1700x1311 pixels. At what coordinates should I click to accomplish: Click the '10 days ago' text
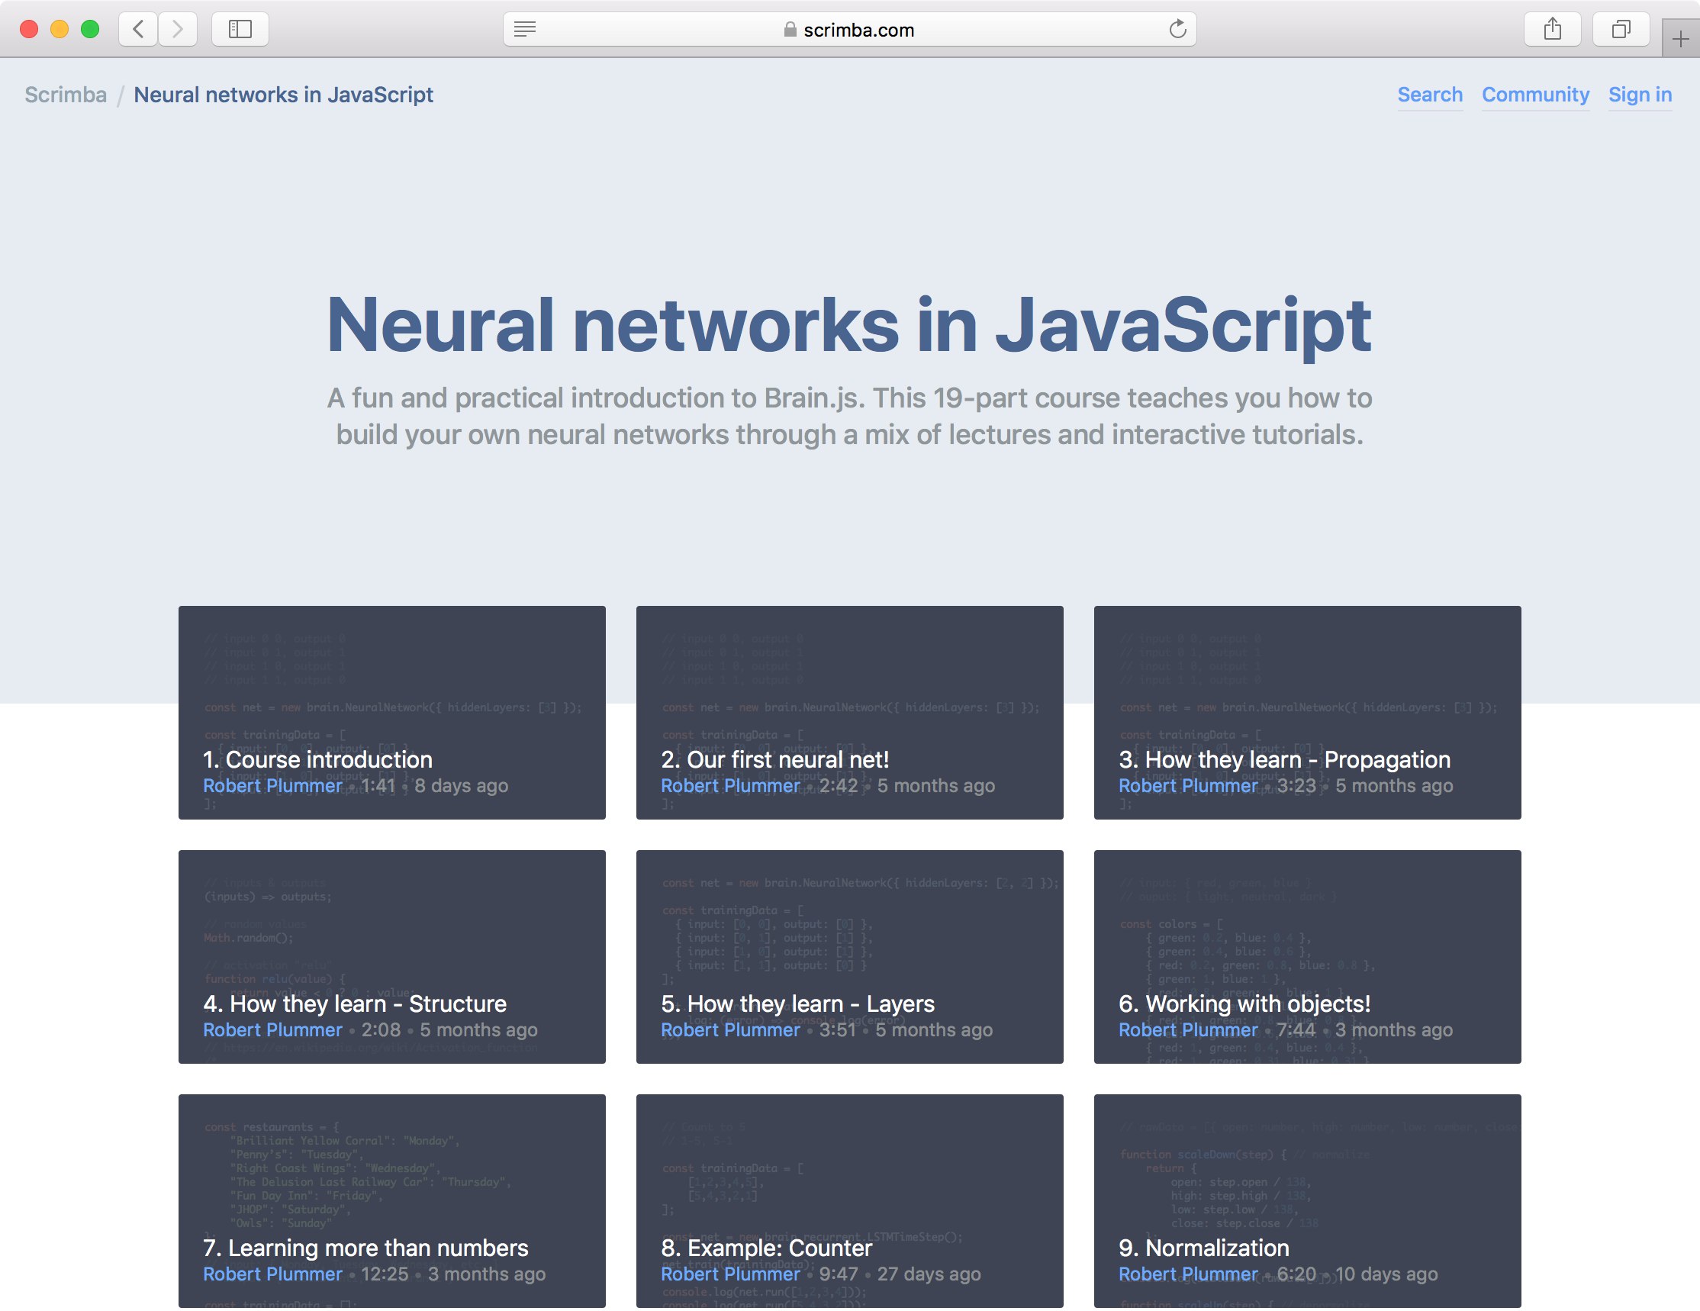(1386, 1274)
